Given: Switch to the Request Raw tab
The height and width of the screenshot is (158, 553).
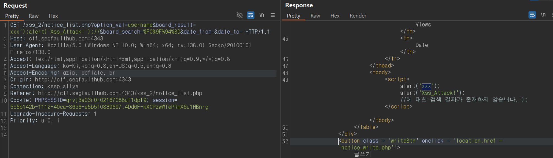Looking at the screenshot, I should click(x=34, y=16).
